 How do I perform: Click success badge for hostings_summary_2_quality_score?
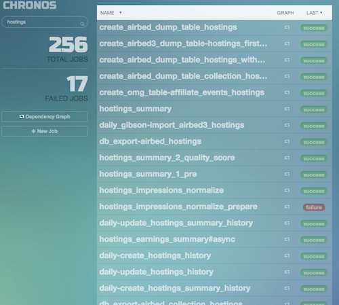(314, 158)
